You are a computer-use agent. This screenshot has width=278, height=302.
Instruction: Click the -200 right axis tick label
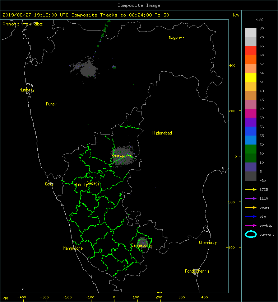(231, 202)
